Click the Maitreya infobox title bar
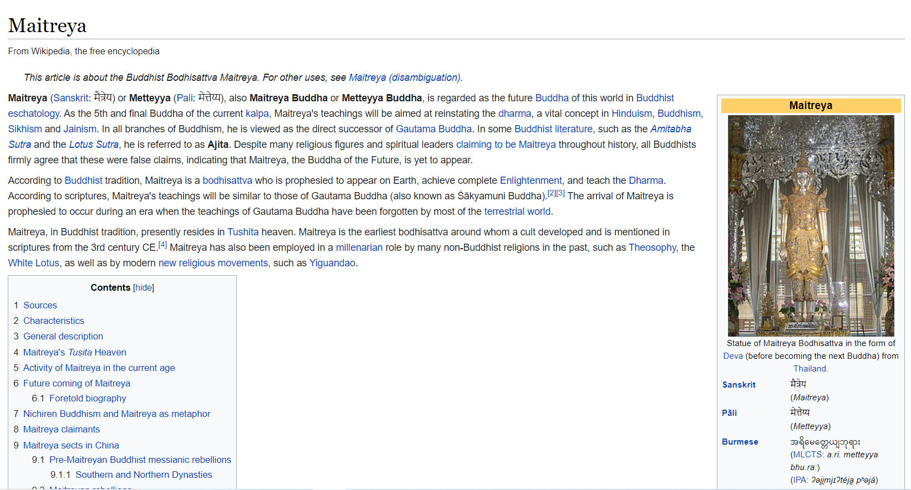Screen dimensions: 911x490 [x=811, y=105]
